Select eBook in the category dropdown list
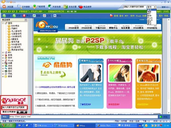171x128 pixels. (x=152, y=20)
